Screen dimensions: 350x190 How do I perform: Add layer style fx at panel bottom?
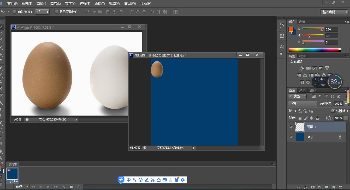[306, 187]
